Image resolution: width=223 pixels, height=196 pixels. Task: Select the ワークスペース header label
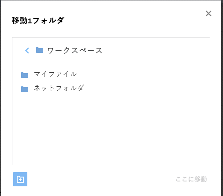[74, 51]
